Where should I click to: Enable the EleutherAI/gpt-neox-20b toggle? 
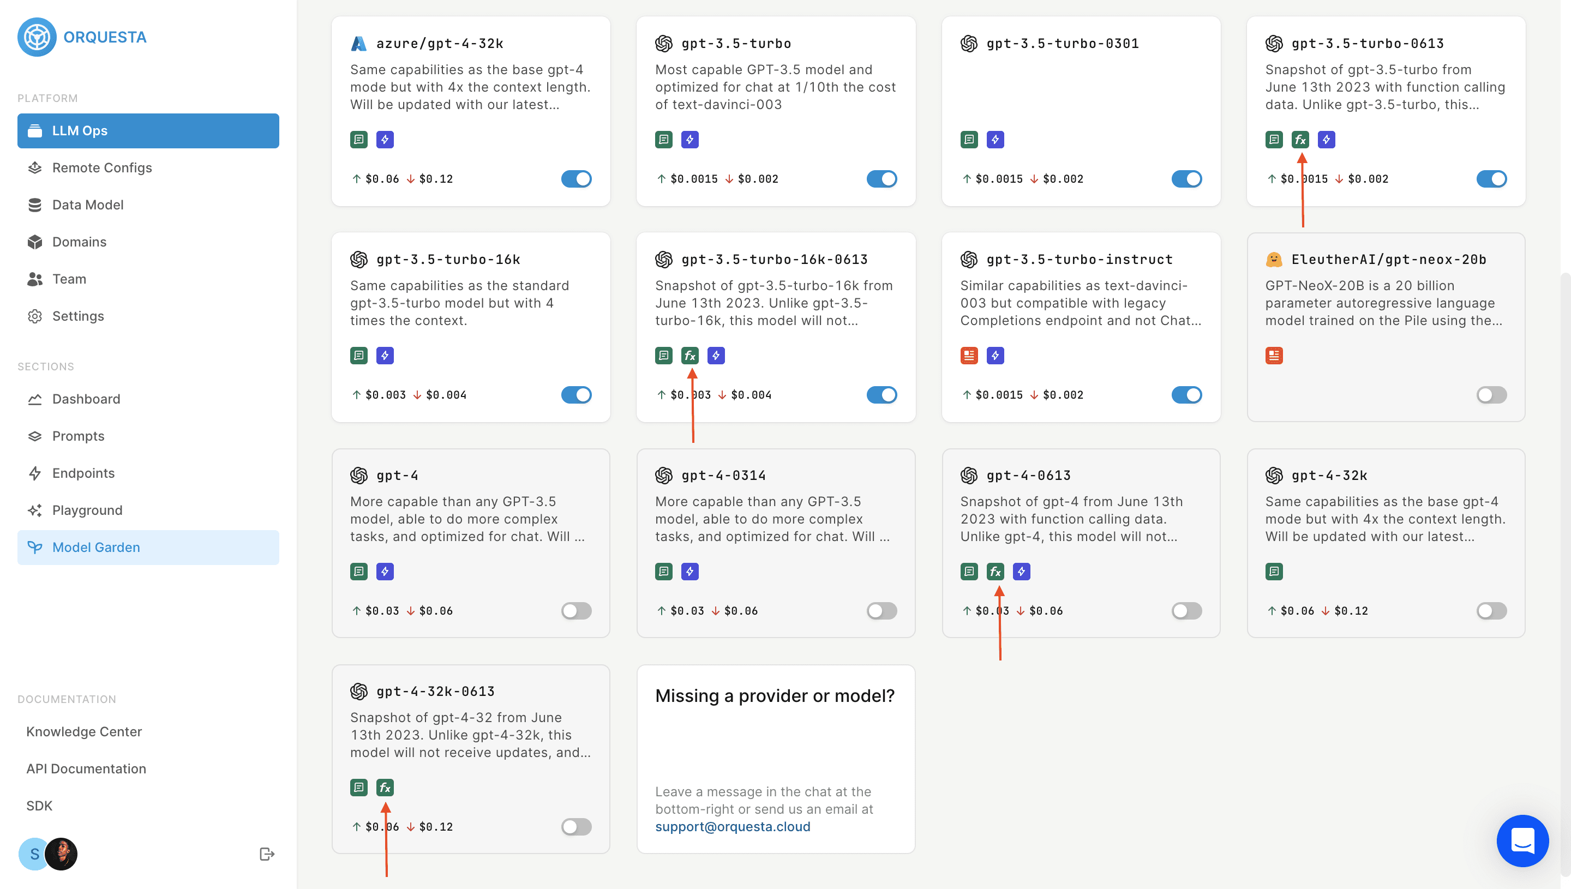click(x=1491, y=395)
